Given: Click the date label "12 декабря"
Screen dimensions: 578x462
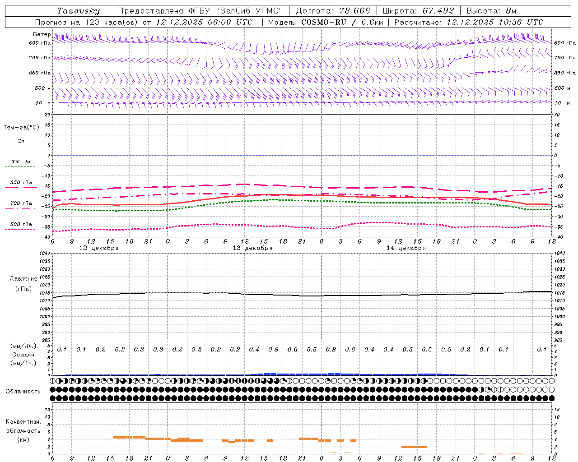Looking at the screenshot, I should click(99, 248).
